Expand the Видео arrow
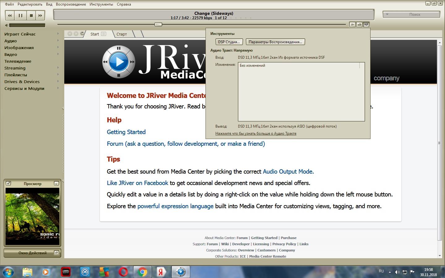This screenshot has width=445, height=278. (x=58, y=54)
